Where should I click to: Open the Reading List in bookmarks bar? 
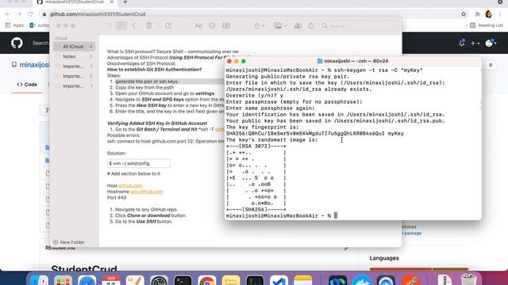tap(487, 25)
